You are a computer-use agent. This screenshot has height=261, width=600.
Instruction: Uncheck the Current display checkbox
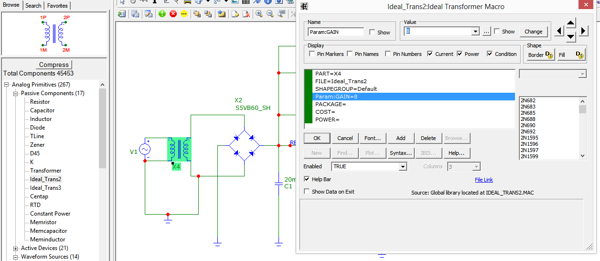coord(430,54)
